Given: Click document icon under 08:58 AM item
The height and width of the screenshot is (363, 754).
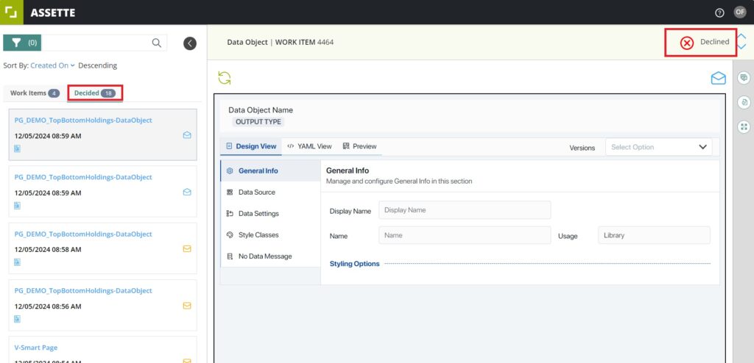Looking at the screenshot, I should (x=18, y=262).
